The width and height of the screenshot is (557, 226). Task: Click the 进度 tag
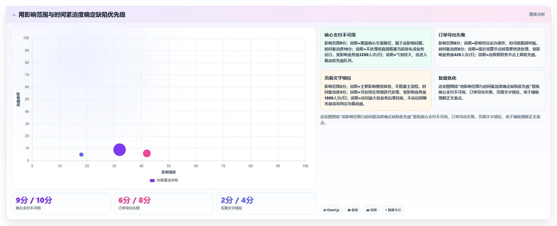click(371, 210)
